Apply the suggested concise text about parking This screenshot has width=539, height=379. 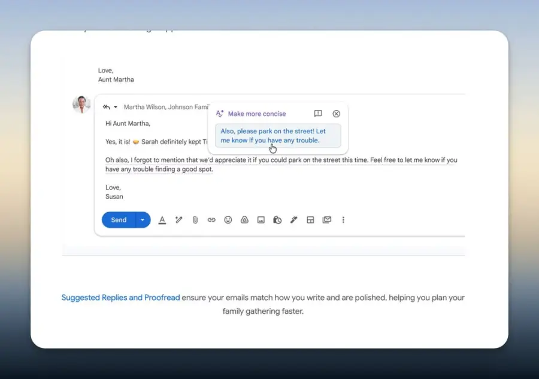click(x=278, y=136)
